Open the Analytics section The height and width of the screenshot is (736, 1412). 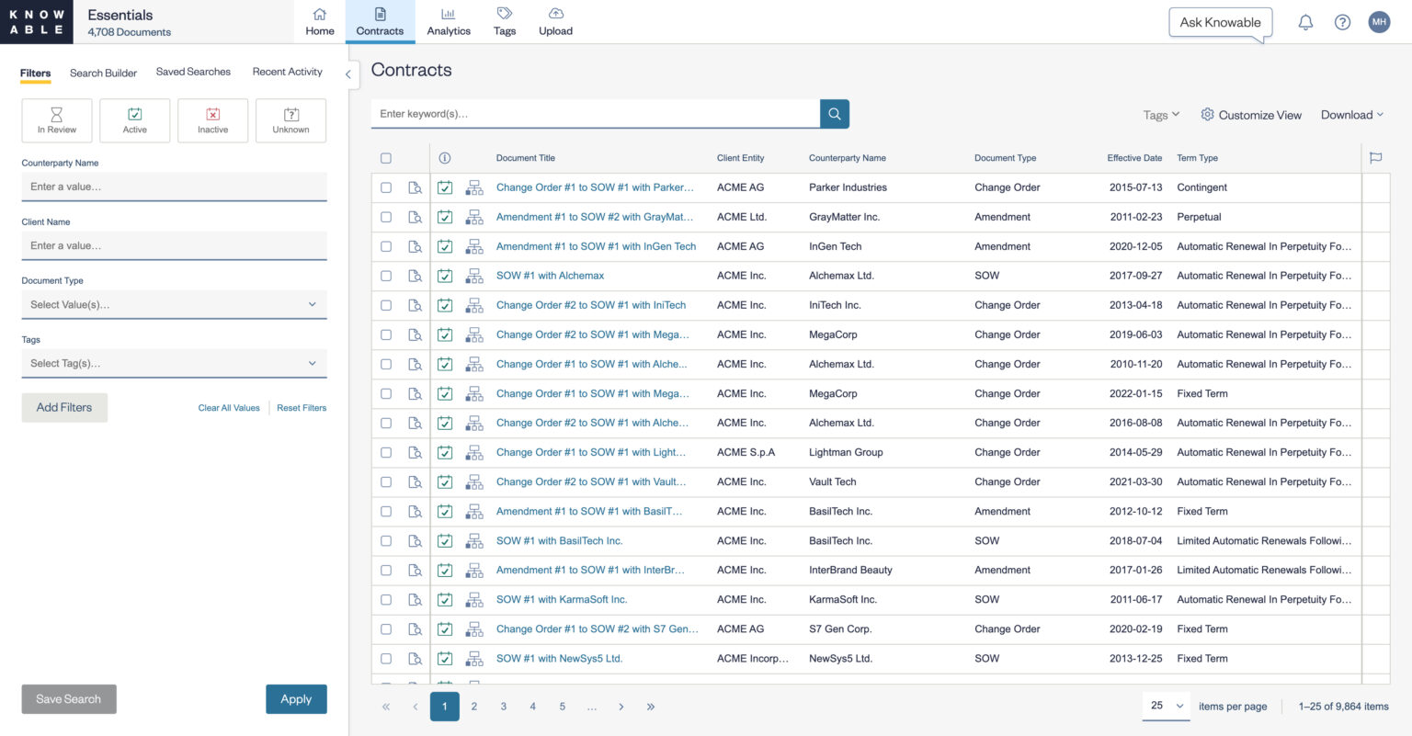point(448,21)
